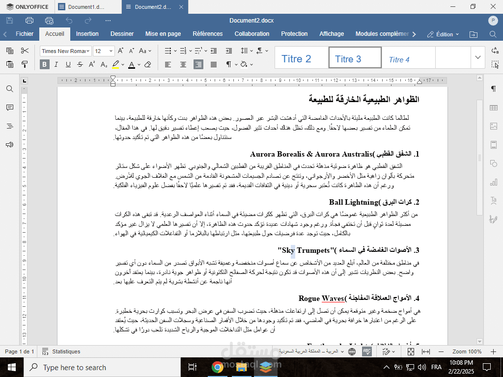
Task: Open table settings in right sidebar
Action: [493, 108]
